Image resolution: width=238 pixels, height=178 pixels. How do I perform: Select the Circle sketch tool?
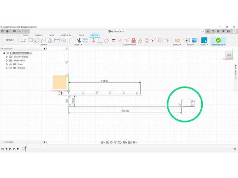pyautogui.click(x=37, y=40)
